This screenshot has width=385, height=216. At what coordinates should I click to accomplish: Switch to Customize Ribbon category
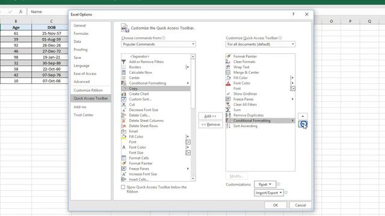point(91,90)
